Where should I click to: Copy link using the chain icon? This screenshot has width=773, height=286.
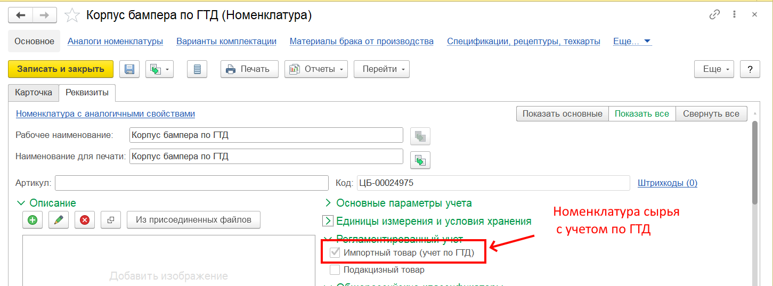(x=714, y=15)
